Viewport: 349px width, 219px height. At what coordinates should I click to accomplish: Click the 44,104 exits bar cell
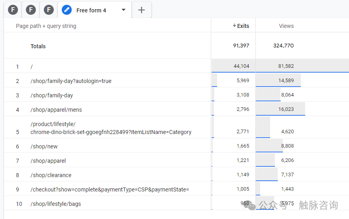(233, 66)
